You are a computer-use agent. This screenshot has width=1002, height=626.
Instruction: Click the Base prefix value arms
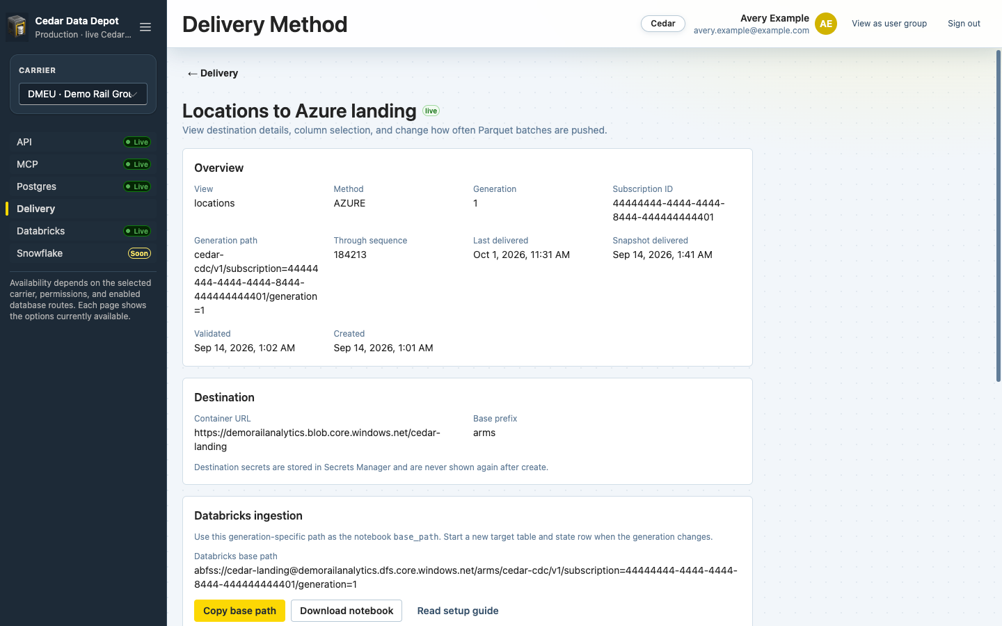[484, 433]
